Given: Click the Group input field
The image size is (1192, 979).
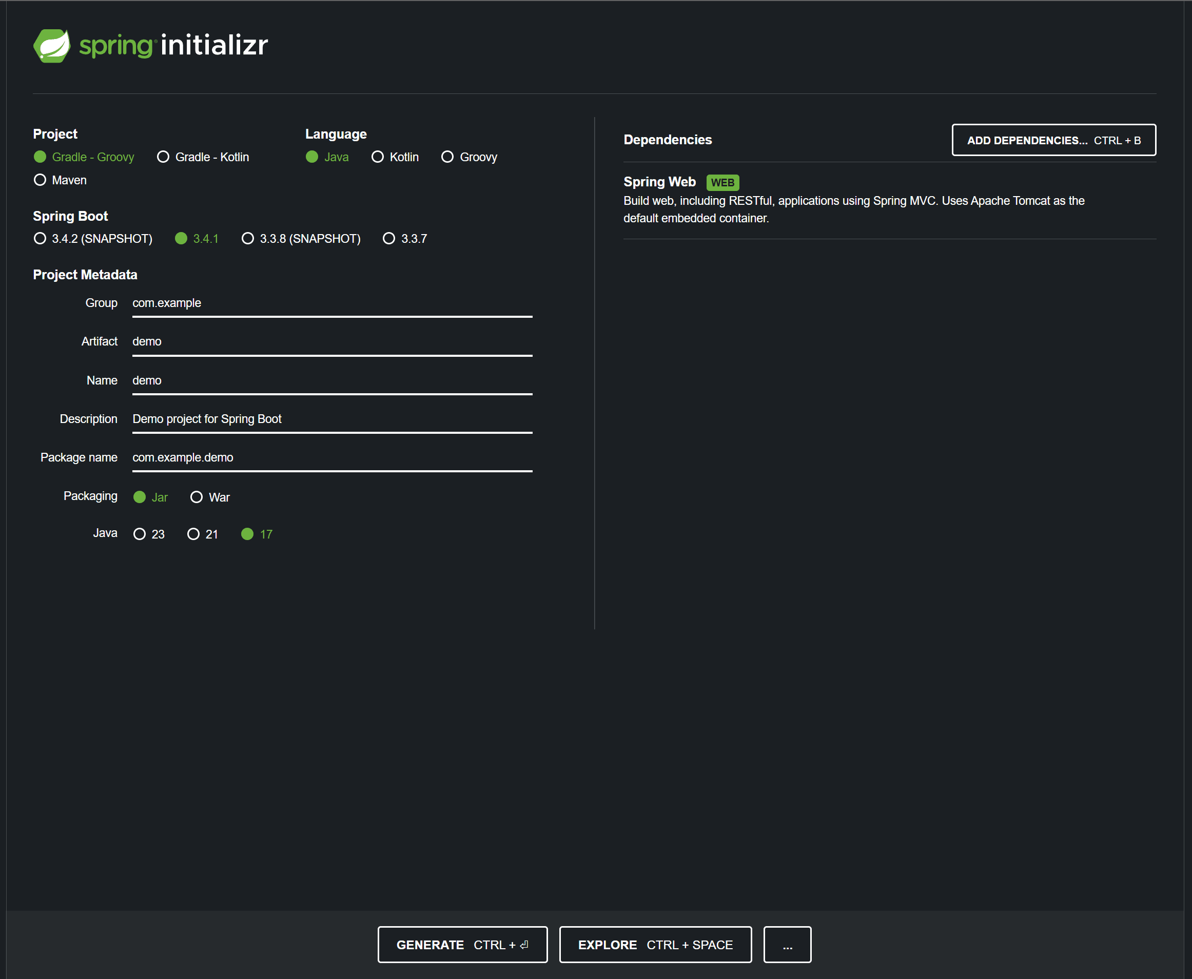Looking at the screenshot, I should [332, 303].
